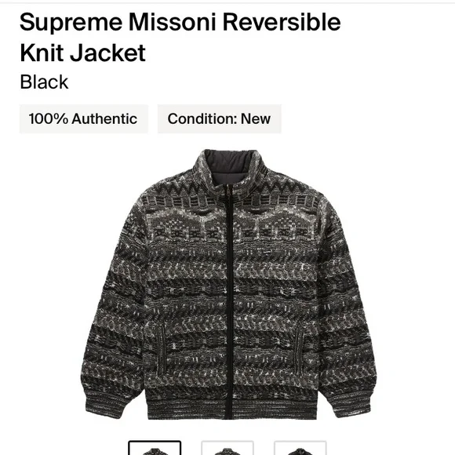
Task: Select the second jacket thumbnail
Action: click(x=227, y=447)
